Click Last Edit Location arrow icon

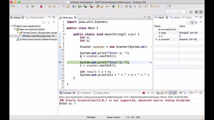tap(151, 6)
